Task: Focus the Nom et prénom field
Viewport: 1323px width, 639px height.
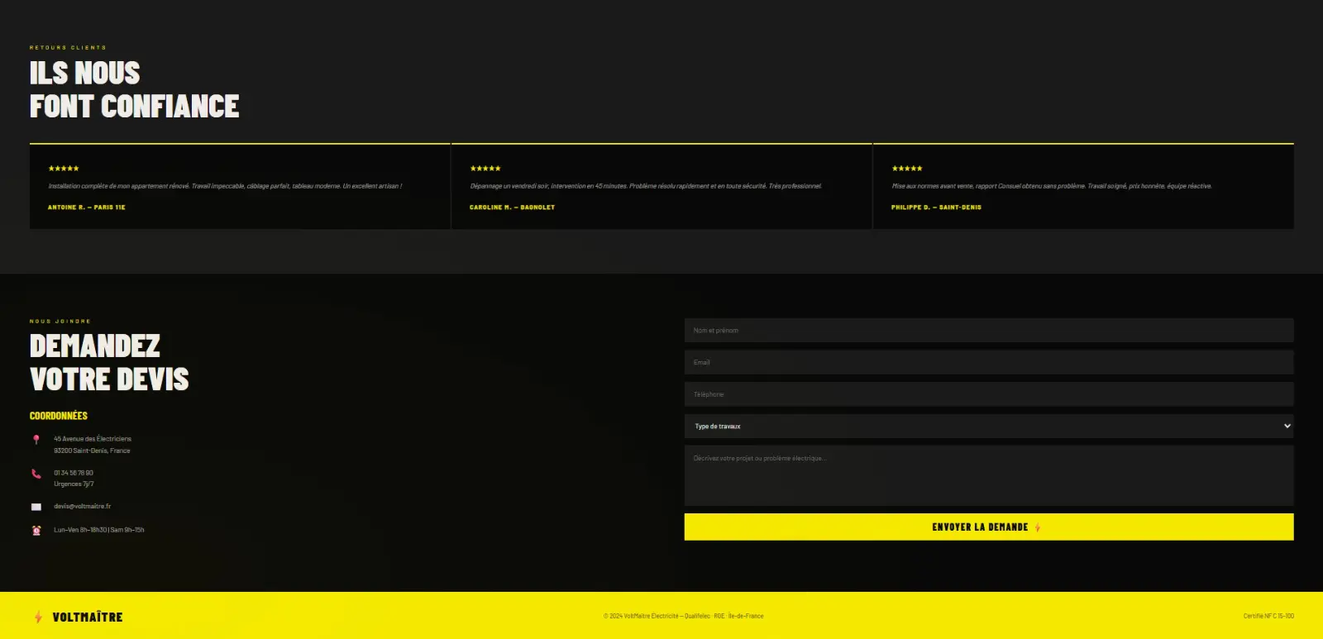Action: pos(989,331)
